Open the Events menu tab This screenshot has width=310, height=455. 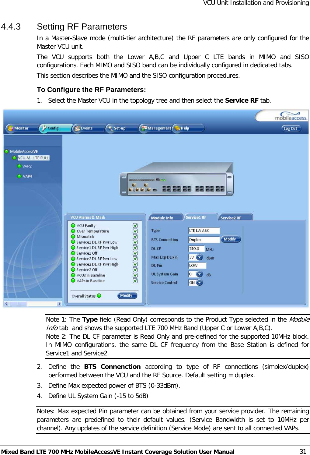click(x=89, y=128)
